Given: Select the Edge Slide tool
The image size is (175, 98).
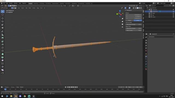Looking at the screenshot, I should pos(2,63).
